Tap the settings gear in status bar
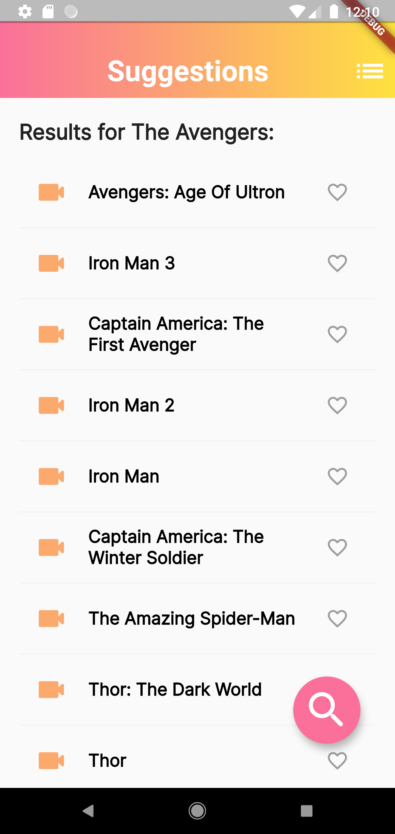This screenshot has width=395, height=834. pos(25,12)
